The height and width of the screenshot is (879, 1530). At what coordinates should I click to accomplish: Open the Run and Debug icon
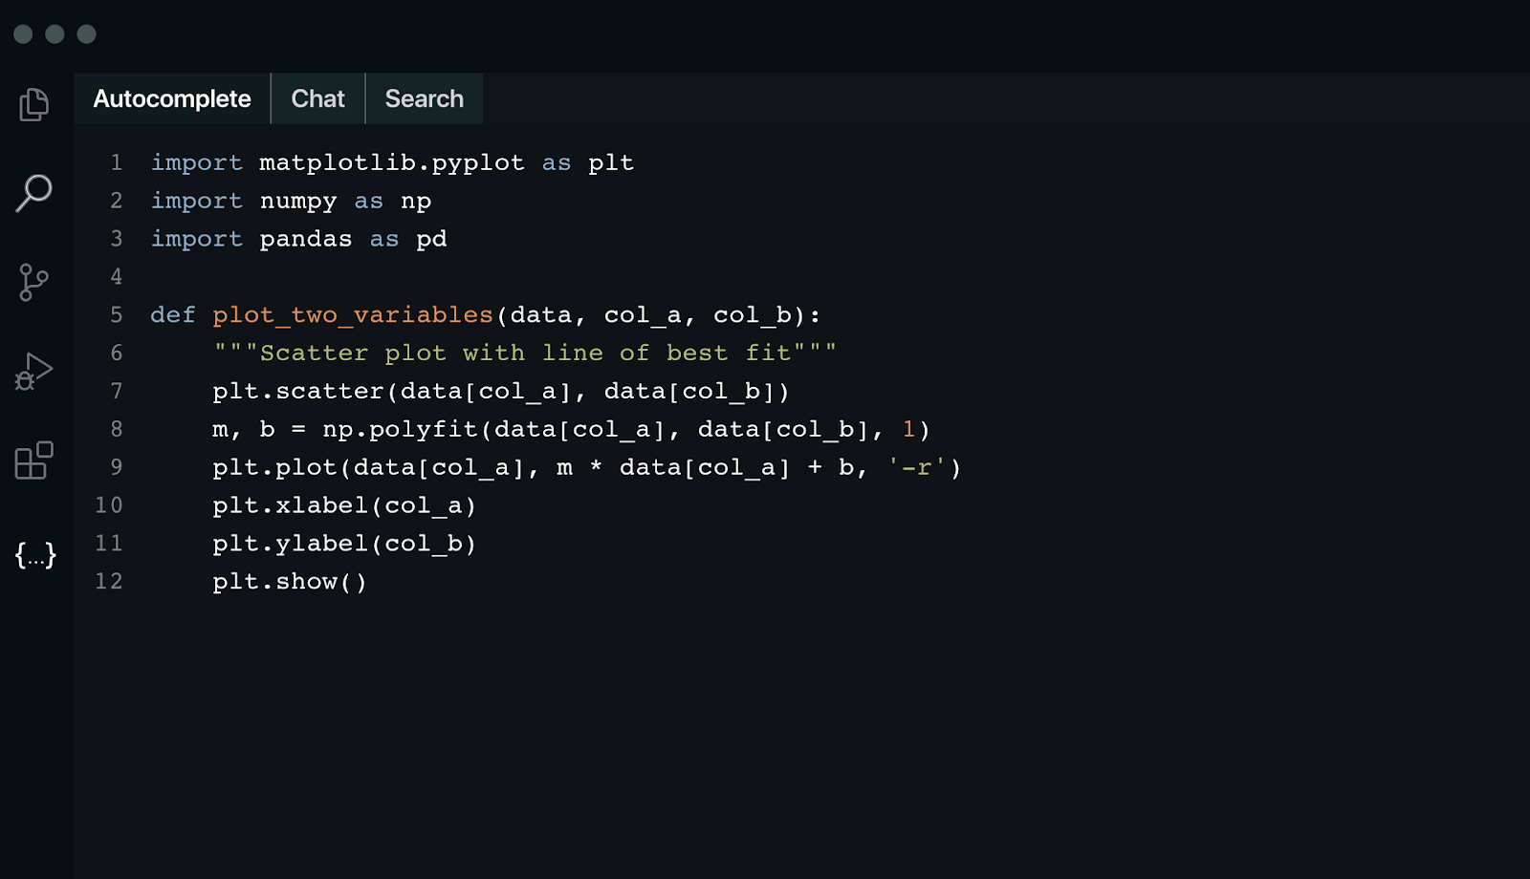click(x=34, y=371)
